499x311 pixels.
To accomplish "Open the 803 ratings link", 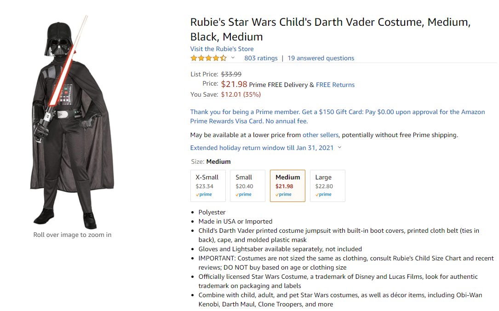I will point(261,58).
